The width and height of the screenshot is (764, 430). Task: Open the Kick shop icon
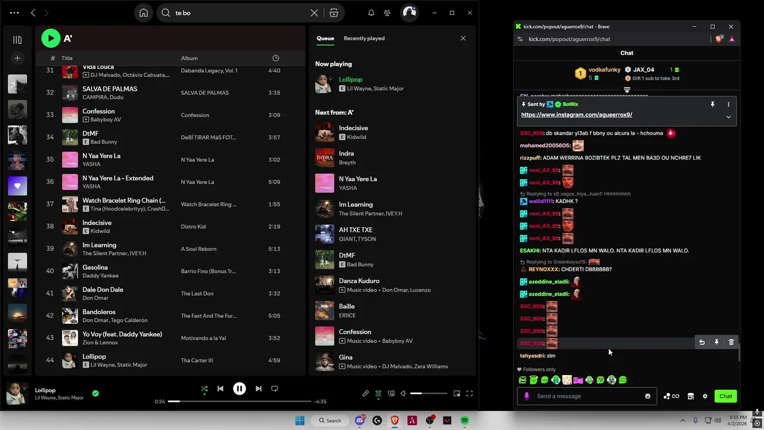[x=691, y=396]
